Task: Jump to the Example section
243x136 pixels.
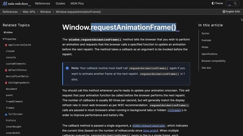Action: 206,40
